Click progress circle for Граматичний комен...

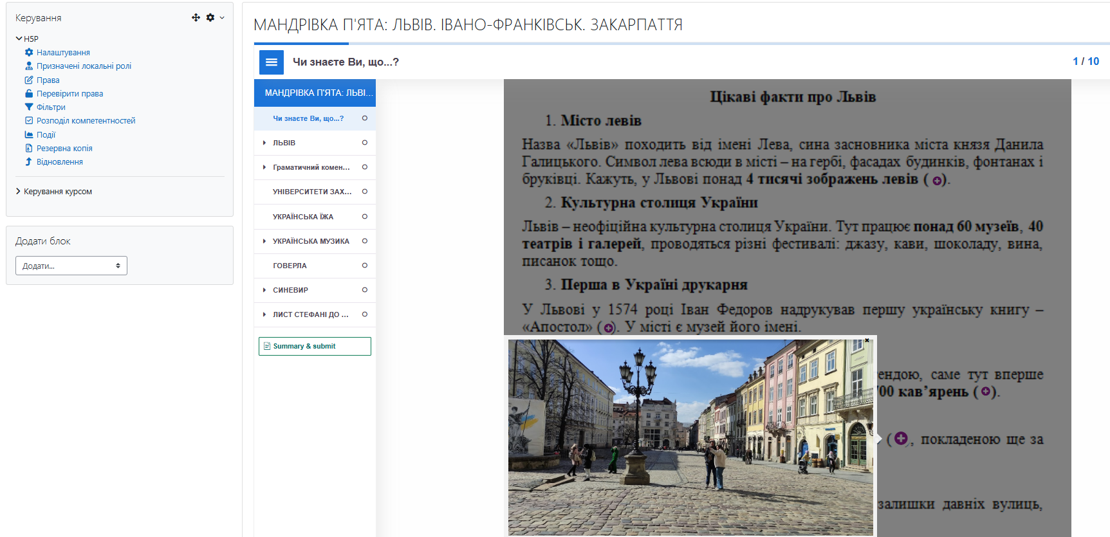pos(365,167)
